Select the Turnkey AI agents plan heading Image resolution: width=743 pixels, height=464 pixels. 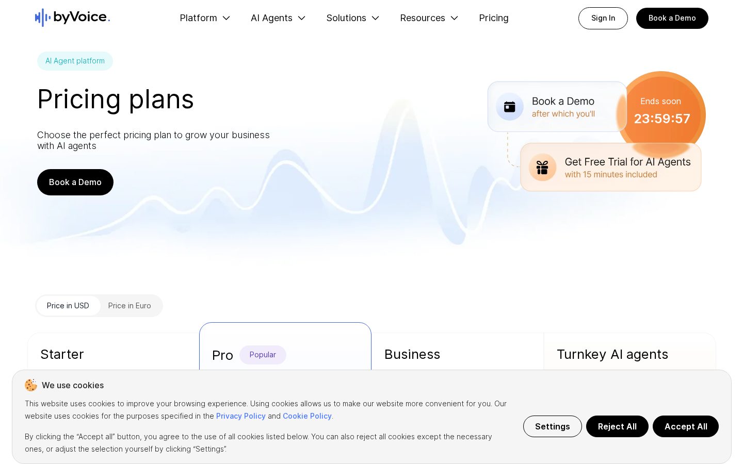pos(612,354)
